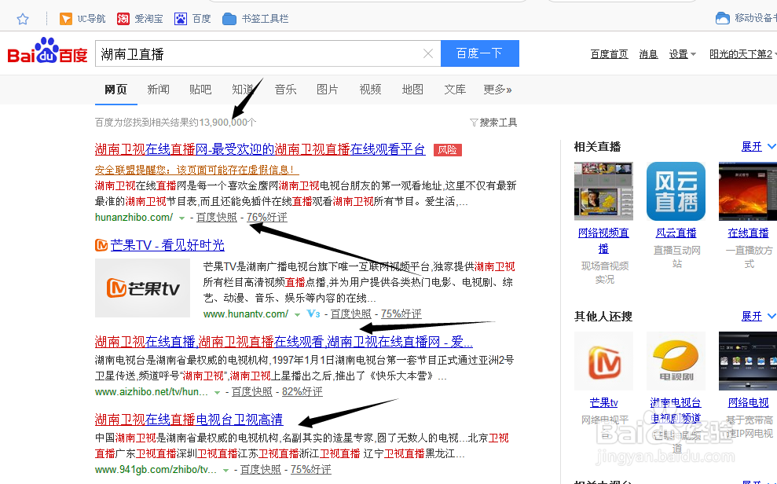Click the Baidu logo
The width and height of the screenshot is (777, 484).
click(x=48, y=52)
